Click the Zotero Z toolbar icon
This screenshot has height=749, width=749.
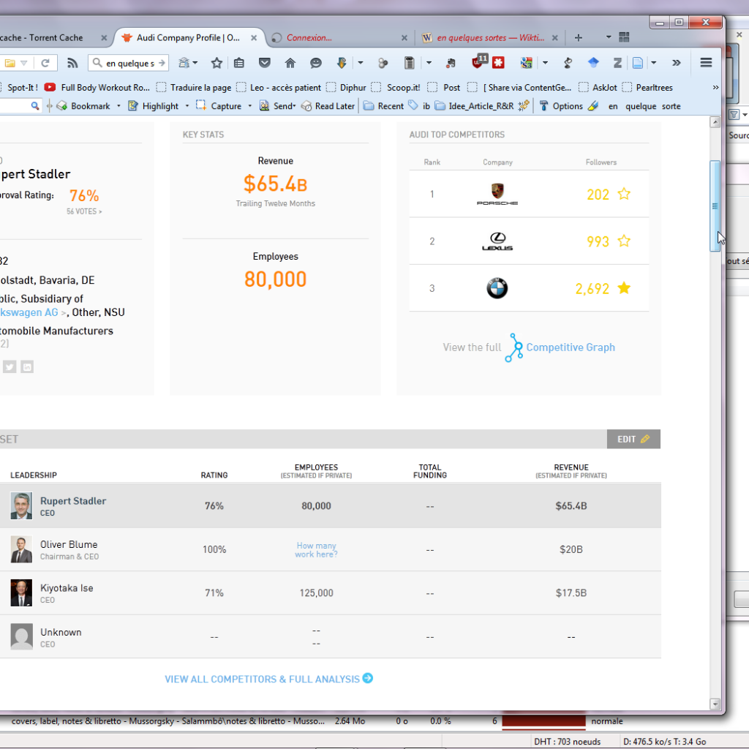point(617,63)
